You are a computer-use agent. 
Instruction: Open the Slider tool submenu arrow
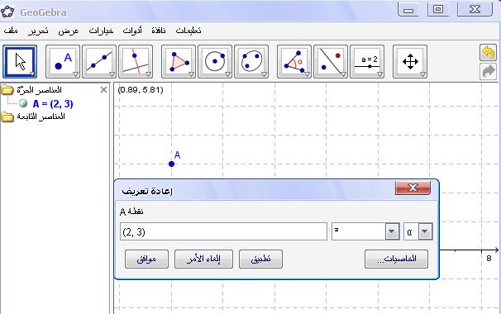pos(380,74)
